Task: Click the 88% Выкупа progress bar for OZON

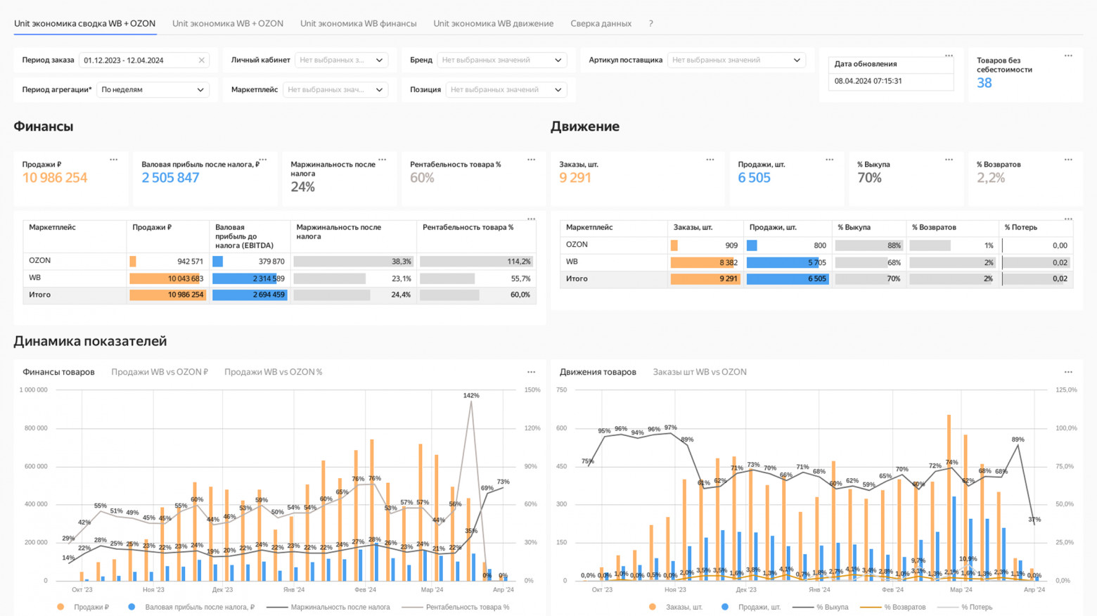Action: coord(868,245)
